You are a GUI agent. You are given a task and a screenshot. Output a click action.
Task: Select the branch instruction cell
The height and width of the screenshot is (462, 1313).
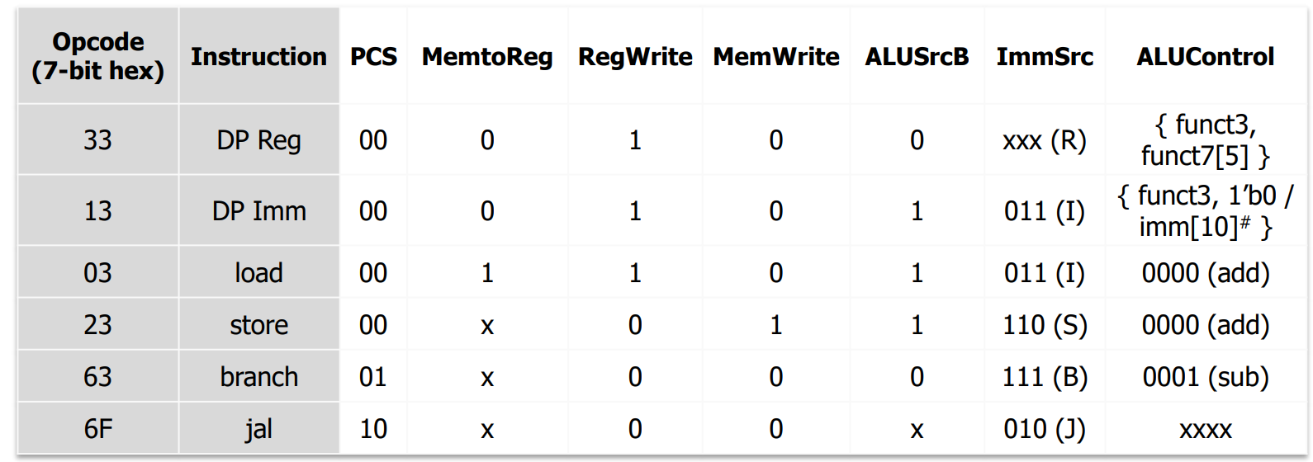pos(258,377)
